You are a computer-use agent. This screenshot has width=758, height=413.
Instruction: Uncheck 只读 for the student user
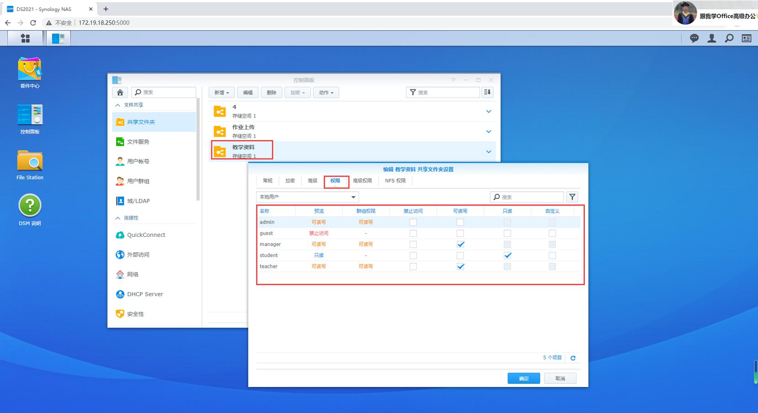point(507,255)
